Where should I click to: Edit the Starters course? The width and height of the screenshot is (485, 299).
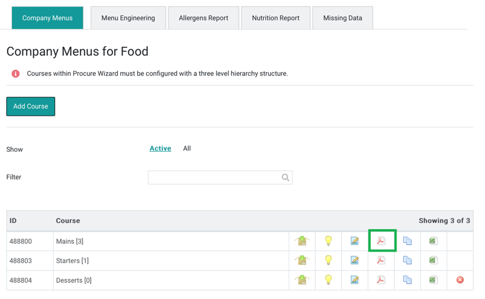coord(355,260)
